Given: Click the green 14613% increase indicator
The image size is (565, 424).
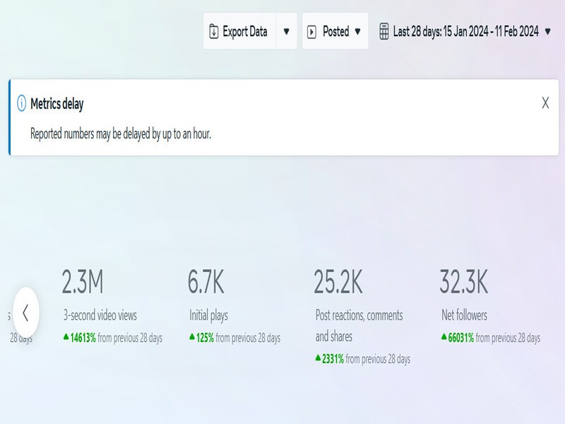Looking at the screenshot, I should tap(79, 338).
